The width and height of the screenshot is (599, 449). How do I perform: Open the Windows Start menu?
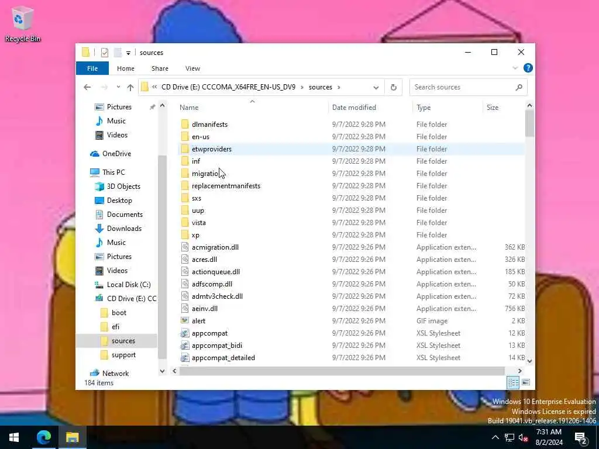(14, 437)
